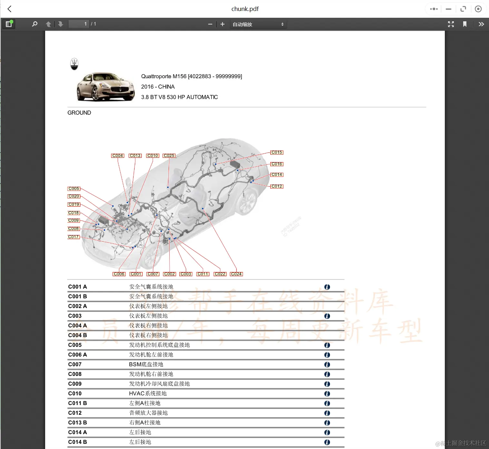Open info for C009 row
Viewport: 489px width, 449px height.
pyautogui.click(x=327, y=384)
